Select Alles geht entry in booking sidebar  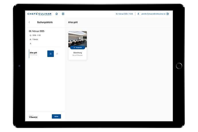(33, 53)
